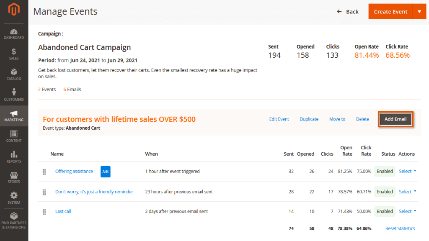The width and height of the screenshot is (429, 241).
Task: Click the 68.56% click rate value
Action: (398, 55)
